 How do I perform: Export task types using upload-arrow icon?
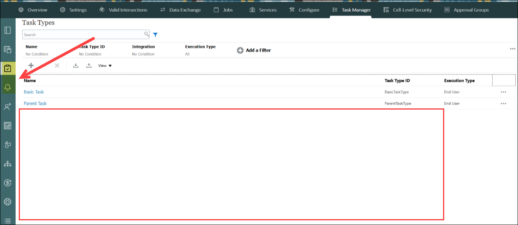(89, 66)
